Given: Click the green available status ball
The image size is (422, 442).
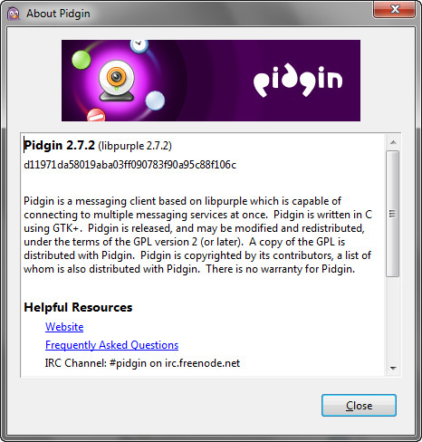Looking at the screenshot, I should coord(82,60).
